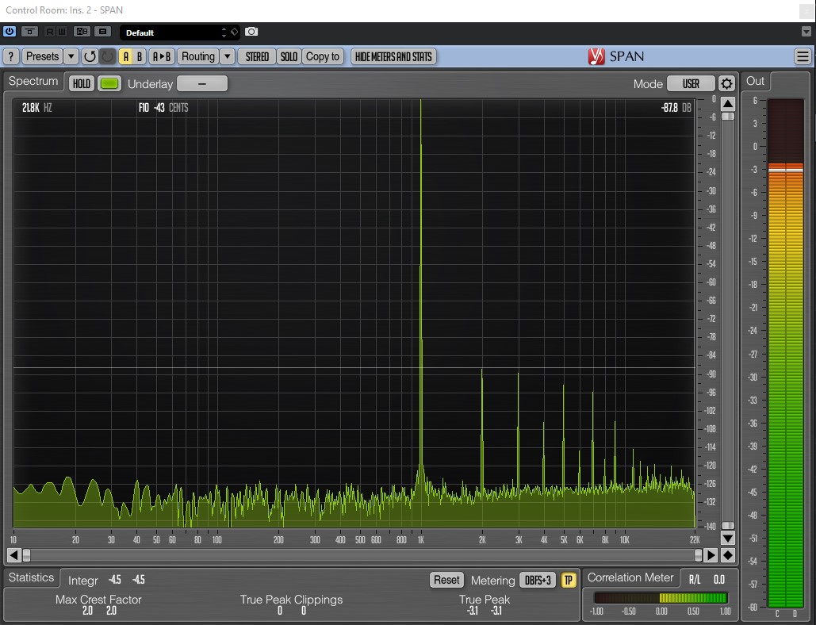The image size is (816, 625).
Task: Select the Integr statistics tab
Action: pyautogui.click(x=82, y=580)
